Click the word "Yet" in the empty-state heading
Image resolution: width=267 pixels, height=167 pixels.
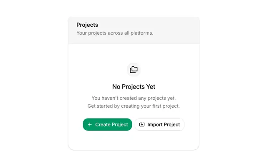pyautogui.click(x=151, y=87)
